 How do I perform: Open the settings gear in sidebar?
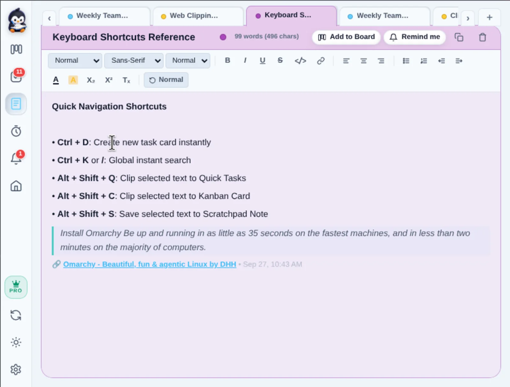(16, 369)
